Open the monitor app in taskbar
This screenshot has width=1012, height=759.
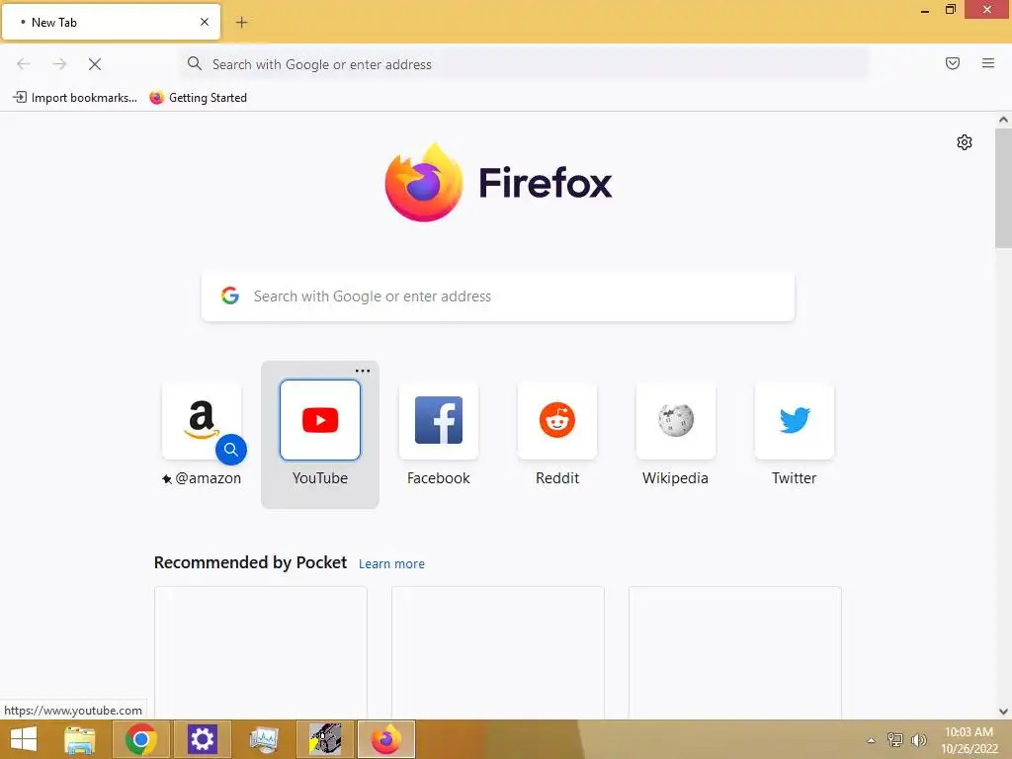click(263, 739)
